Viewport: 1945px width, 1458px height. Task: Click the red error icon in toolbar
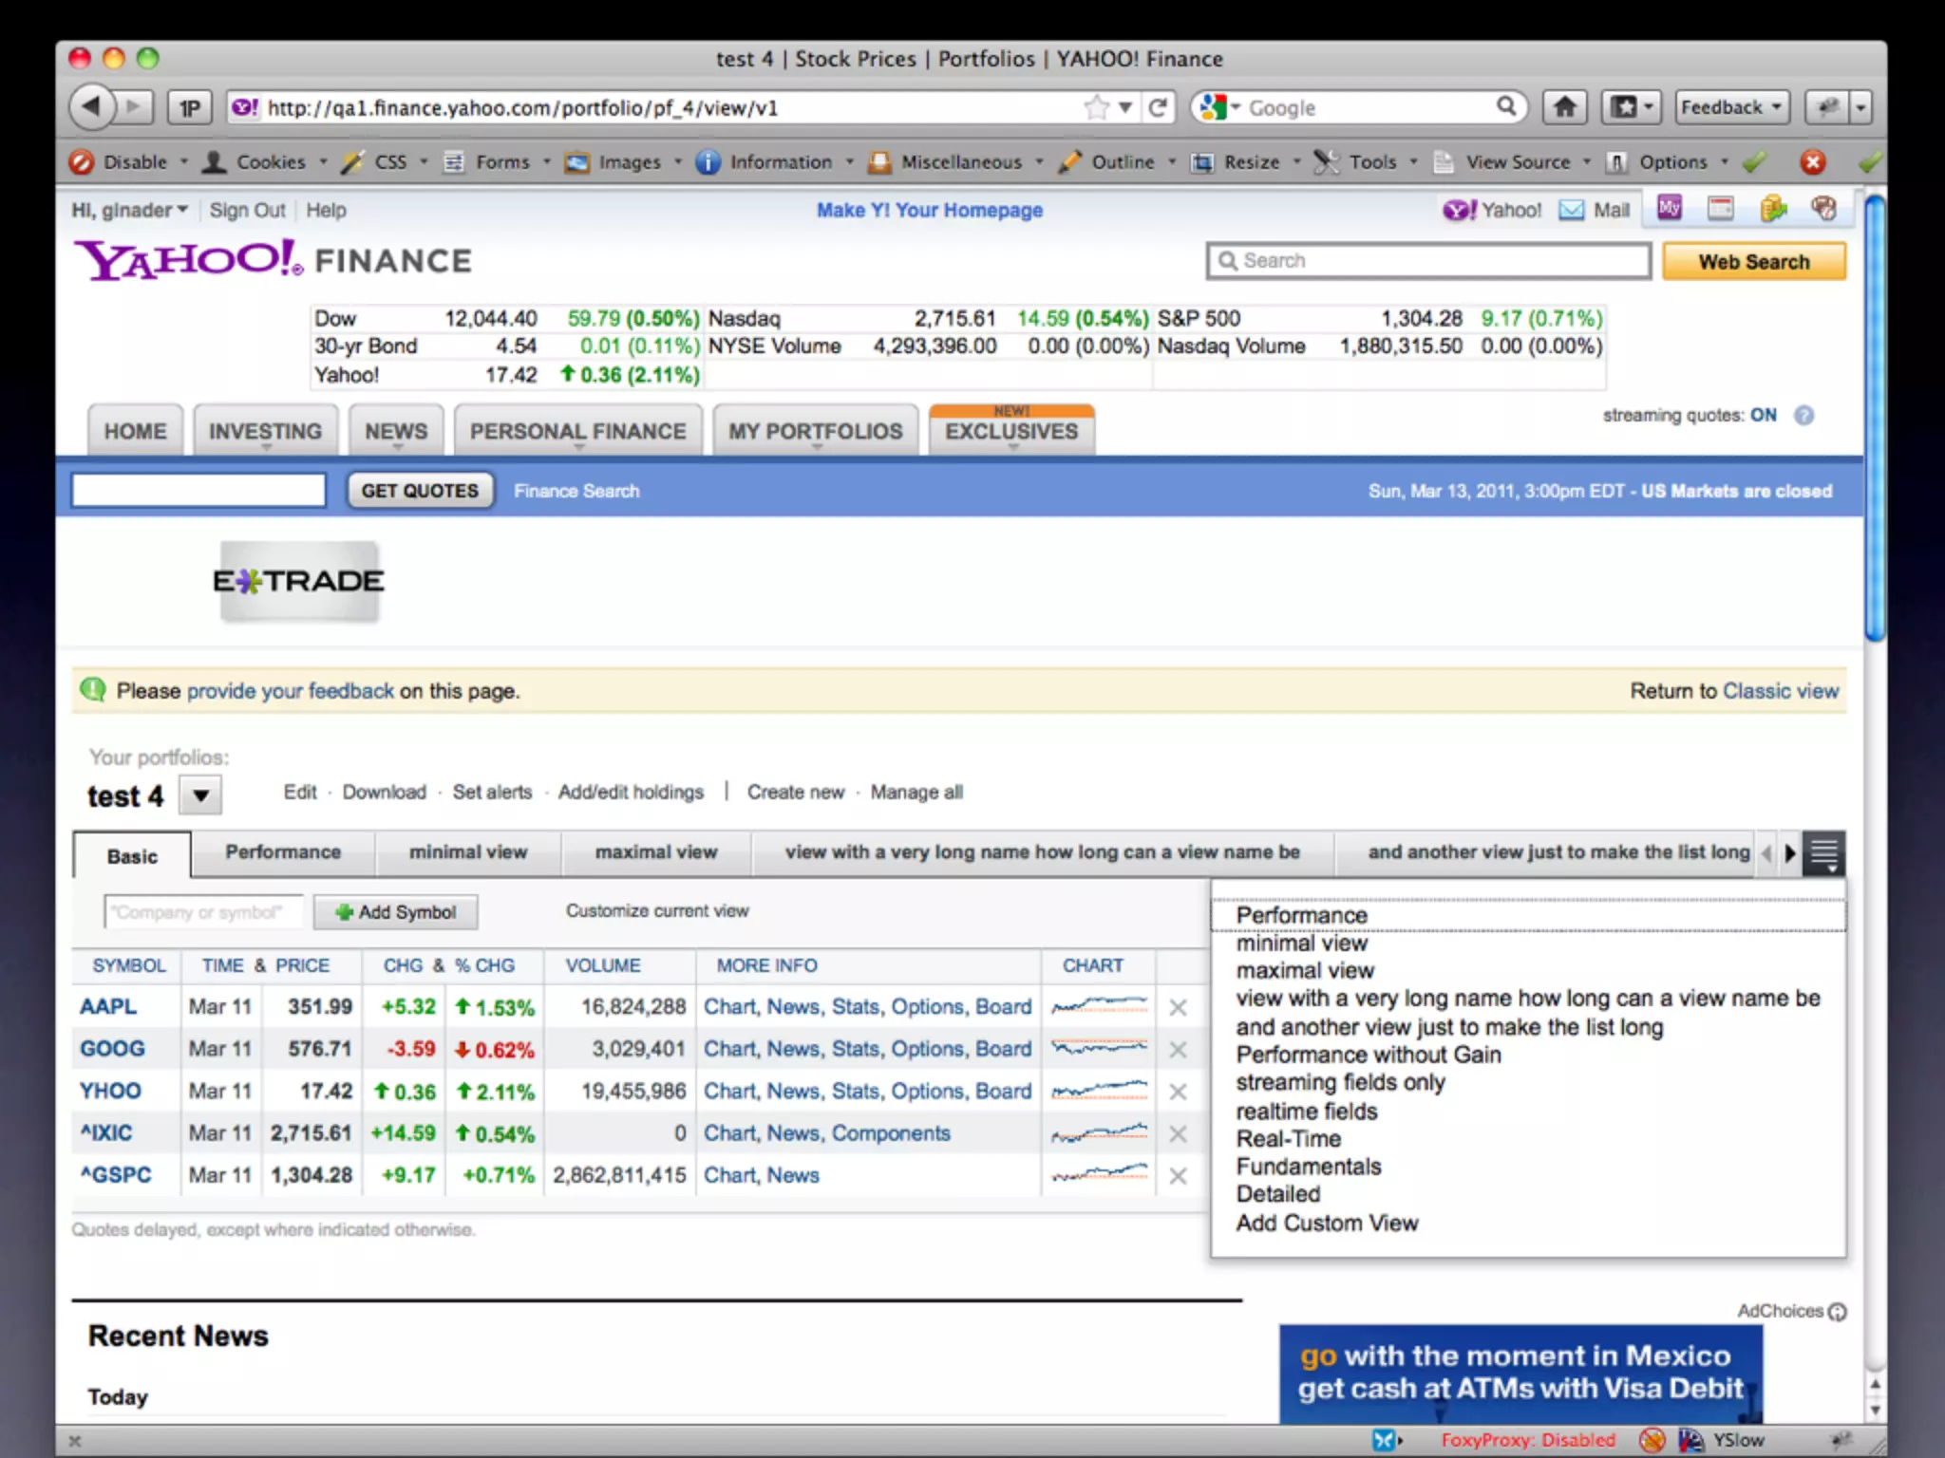point(1812,162)
